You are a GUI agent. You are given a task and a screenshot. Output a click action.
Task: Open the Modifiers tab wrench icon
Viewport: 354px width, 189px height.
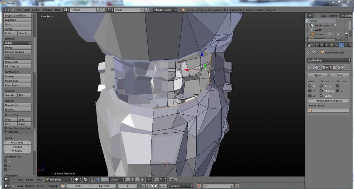coord(342,45)
